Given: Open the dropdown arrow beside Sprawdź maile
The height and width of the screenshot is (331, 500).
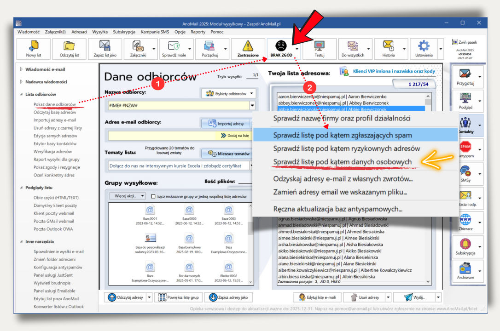Looking at the screenshot, I should tap(190, 49).
